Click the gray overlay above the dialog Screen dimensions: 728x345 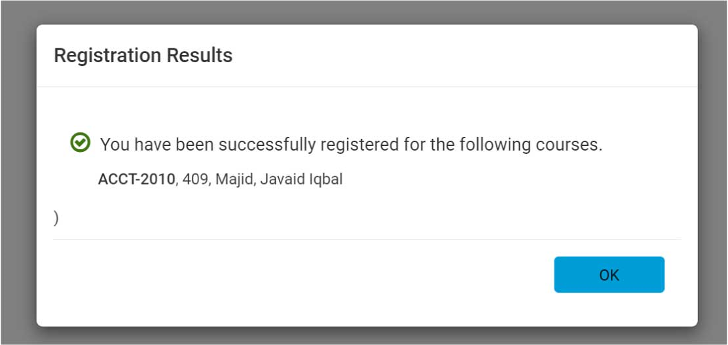point(364,12)
